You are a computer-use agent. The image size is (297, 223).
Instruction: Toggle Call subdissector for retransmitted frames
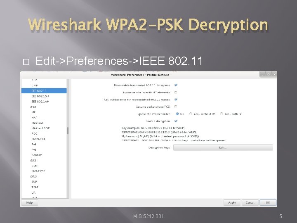[x=176, y=100]
